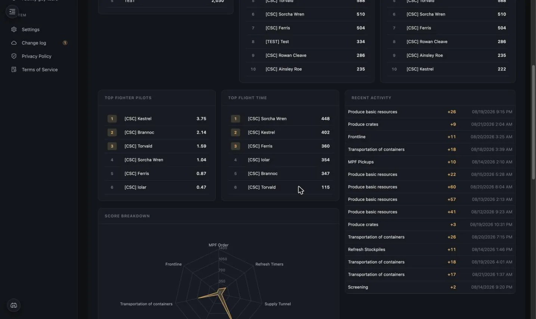Click the Supply Tunnel radar chart label
This screenshot has height=319, width=536.
[278, 304]
